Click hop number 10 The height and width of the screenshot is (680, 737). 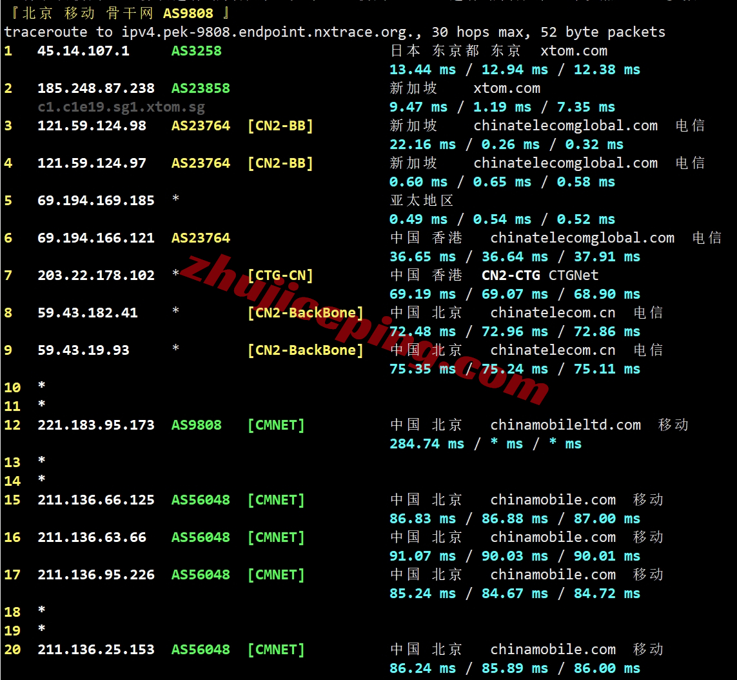(12, 388)
